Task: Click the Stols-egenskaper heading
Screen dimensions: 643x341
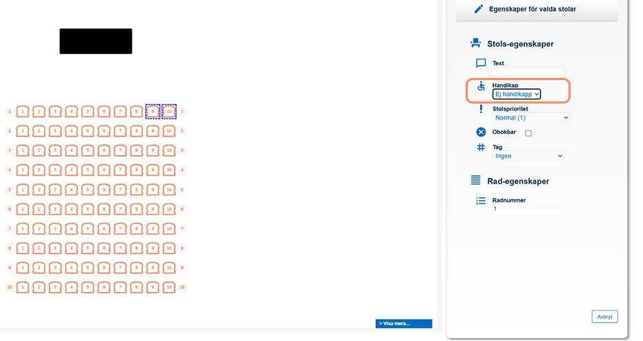Action: (520, 44)
